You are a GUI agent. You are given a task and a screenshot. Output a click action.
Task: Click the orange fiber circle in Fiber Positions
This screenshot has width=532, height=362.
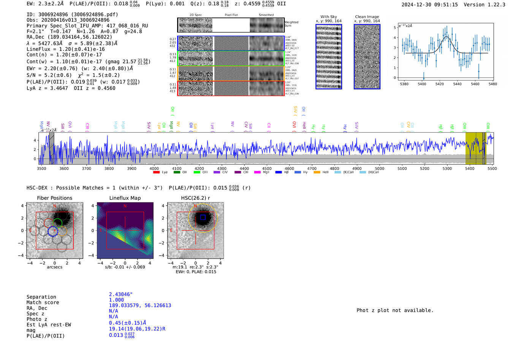tap(62, 231)
